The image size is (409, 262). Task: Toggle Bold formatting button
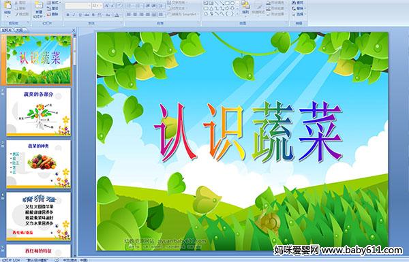(67, 15)
